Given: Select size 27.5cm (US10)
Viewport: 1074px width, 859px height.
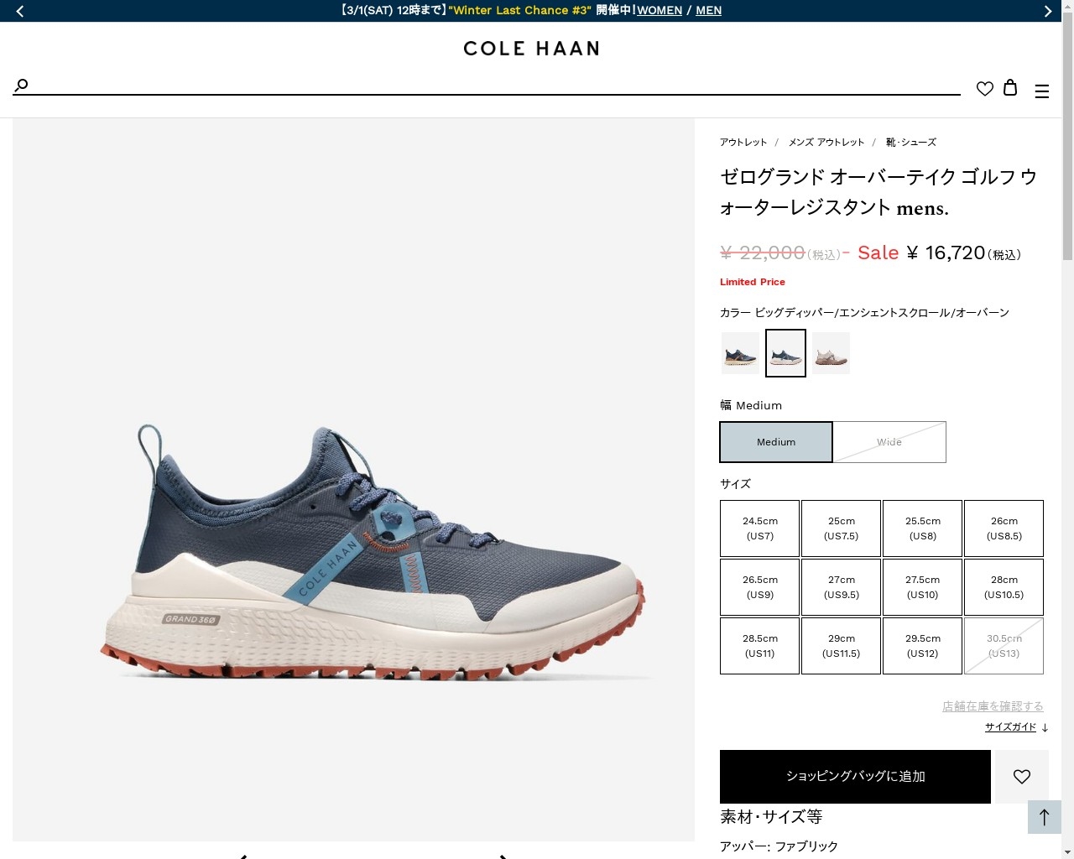Looking at the screenshot, I should point(922,587).
